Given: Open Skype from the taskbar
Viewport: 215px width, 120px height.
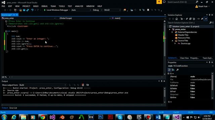Looking at the screenshot, I should pos(120,117).
